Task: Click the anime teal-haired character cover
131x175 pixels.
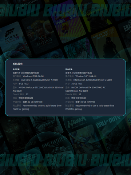Action: point(79,48)
